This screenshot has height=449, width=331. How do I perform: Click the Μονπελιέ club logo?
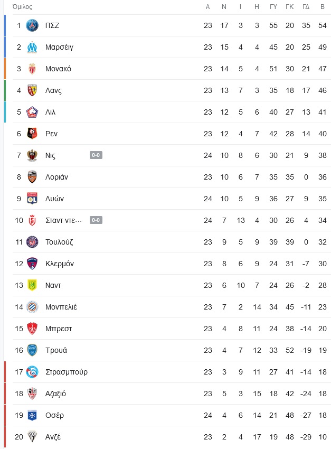(x=32, y=307)
